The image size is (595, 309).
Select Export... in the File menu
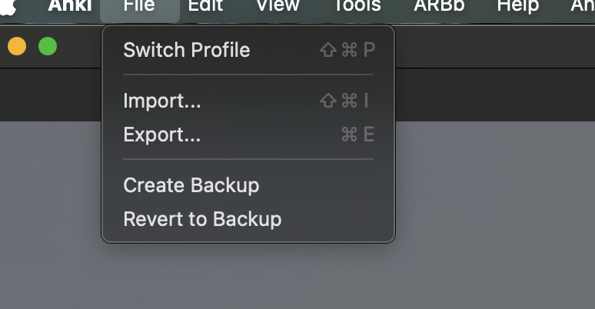[x=248, y=135]
